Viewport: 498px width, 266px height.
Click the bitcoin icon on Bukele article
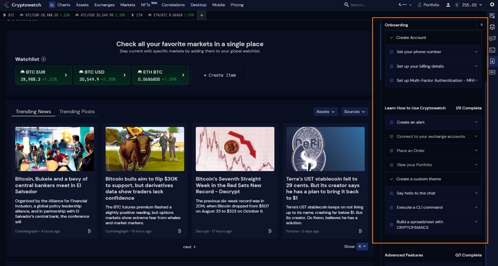click(x=89, y=231)
